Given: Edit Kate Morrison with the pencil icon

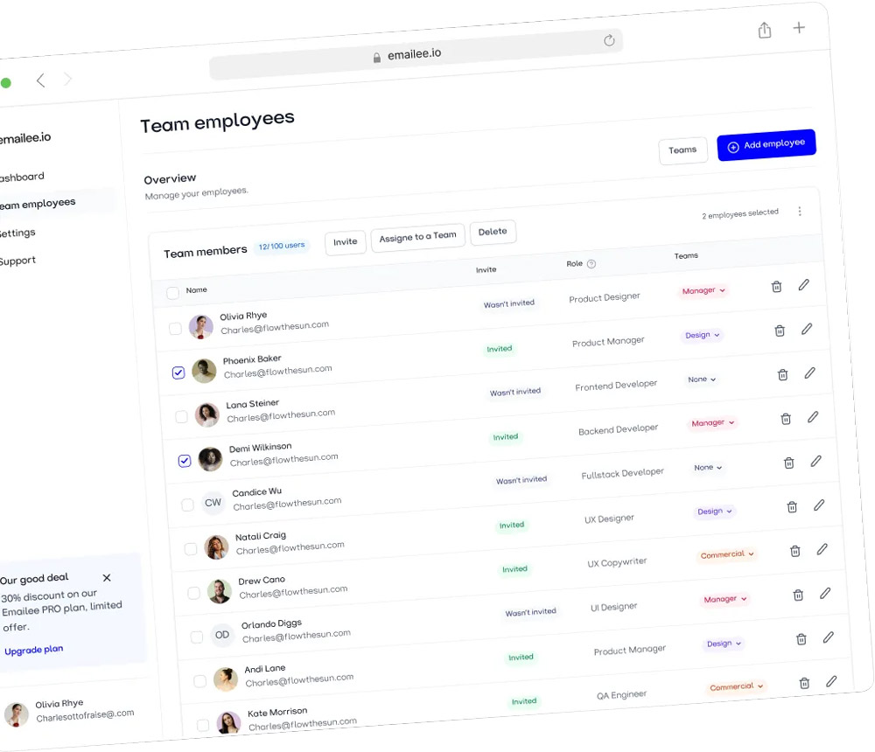Looking at the screenshot, I should pyautogui.click(x=831, y=681).
